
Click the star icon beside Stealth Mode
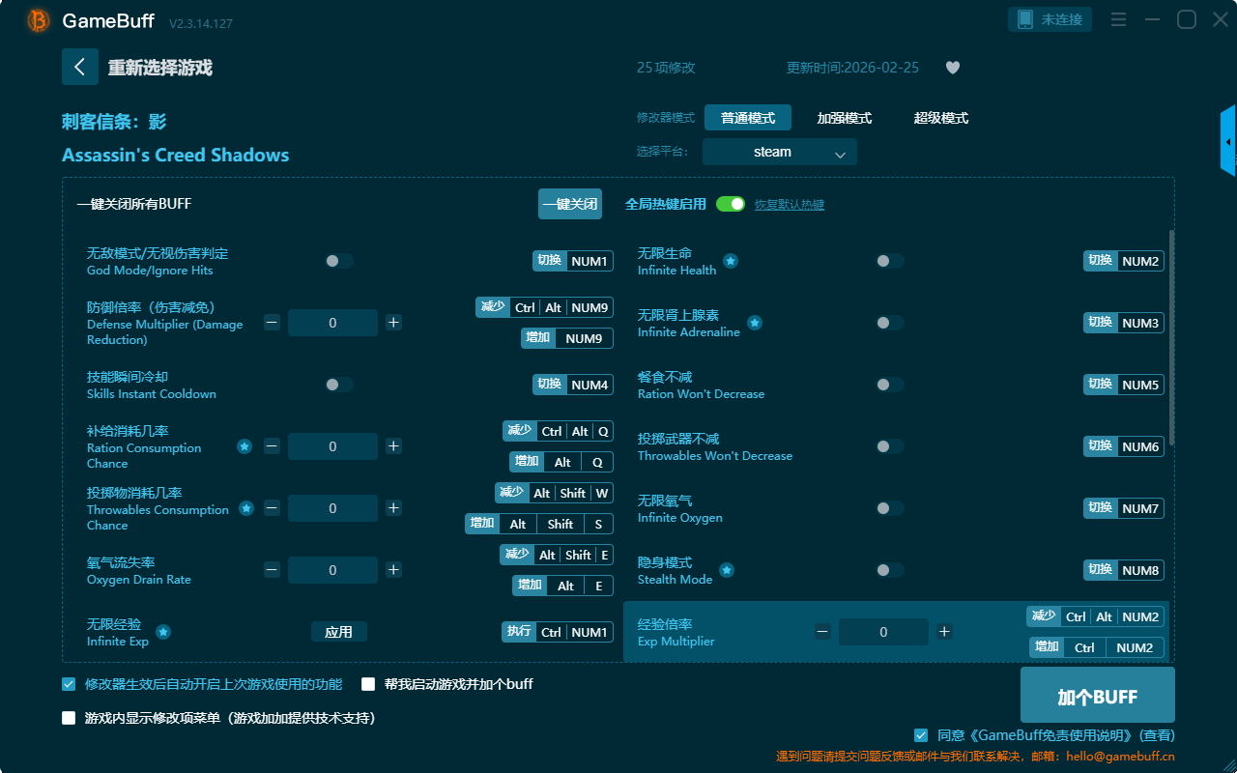(x=727, y=570)
